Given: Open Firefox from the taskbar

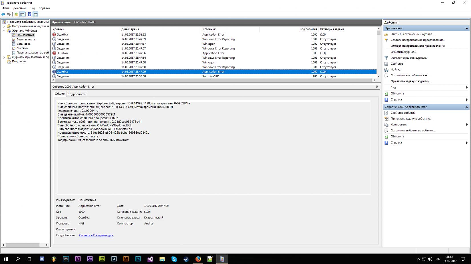Looking at the screenshot, I should 198,259.
